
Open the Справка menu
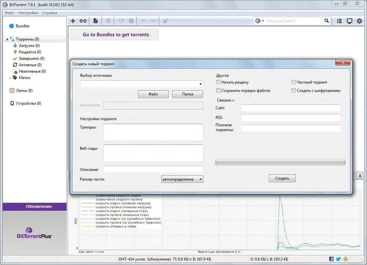tap(50, 12)
